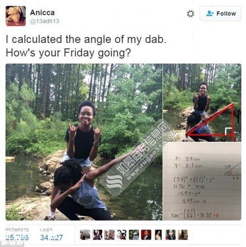The height and width of the screenshot is (247, 246).
Task: Open seventh liker avatar in row
Action: [158, 235]
